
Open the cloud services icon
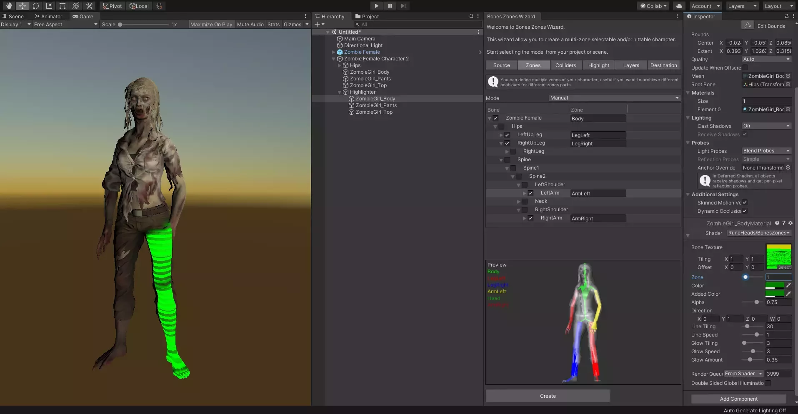coord(679,6)
